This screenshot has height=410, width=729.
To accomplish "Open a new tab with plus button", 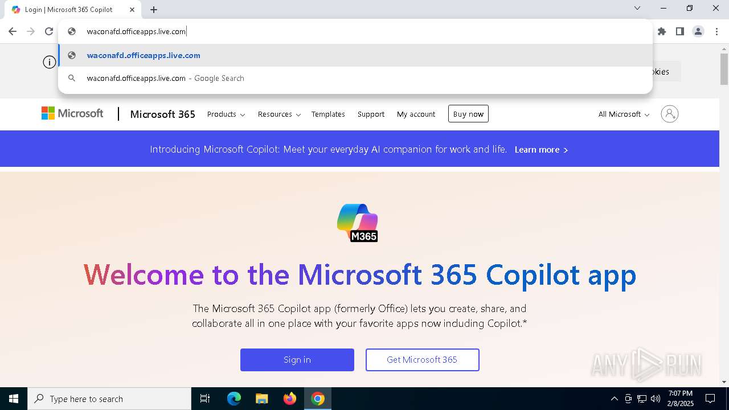I will coord(154,10).
